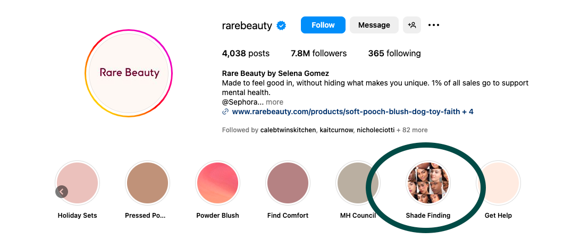Screen dimensions: 572x248
Task: Click the add similar accounts icon button
Action: pos(411,25)
